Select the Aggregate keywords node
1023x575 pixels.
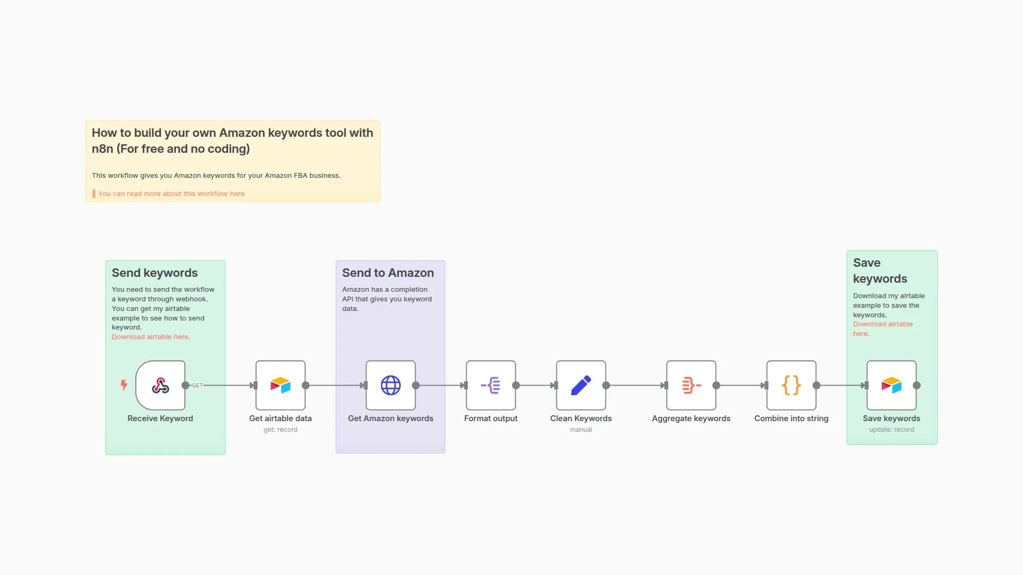[691, 385]
